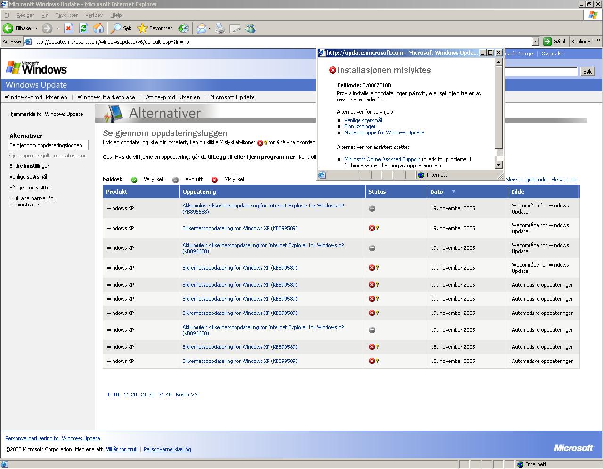
Task: Go to the Home page icon
Action: (x=98, y=28)
